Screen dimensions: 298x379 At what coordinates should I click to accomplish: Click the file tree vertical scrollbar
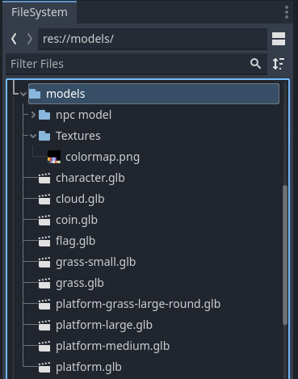click(285, 255)
